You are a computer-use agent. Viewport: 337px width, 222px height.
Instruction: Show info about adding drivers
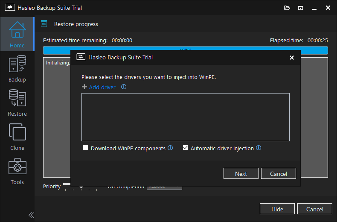[x=124, y=87]
